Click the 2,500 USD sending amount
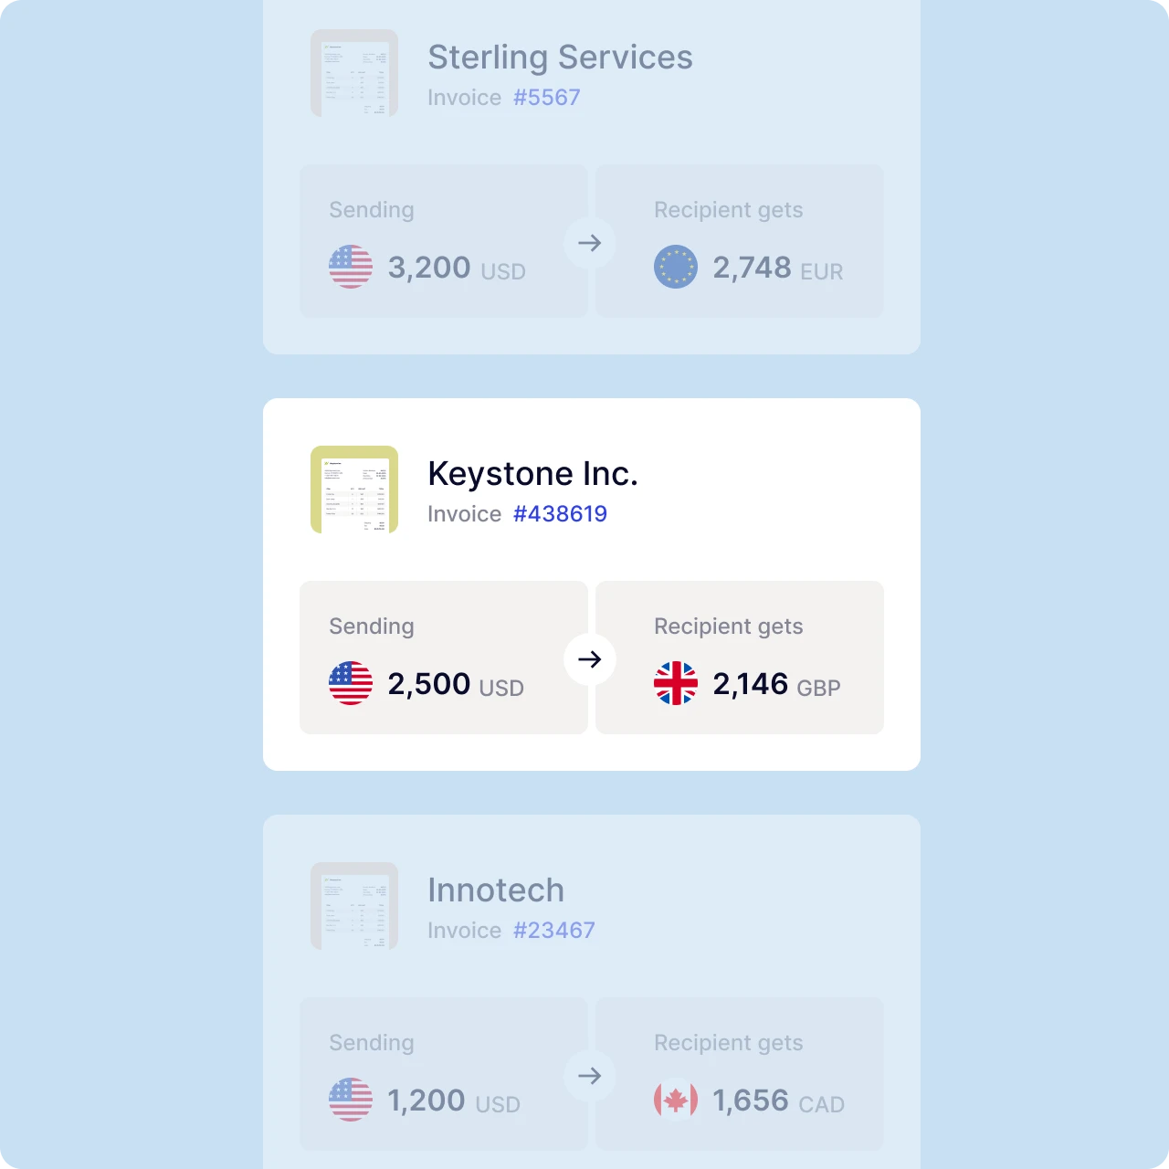1169x1169 pixels. pos(455,684)
